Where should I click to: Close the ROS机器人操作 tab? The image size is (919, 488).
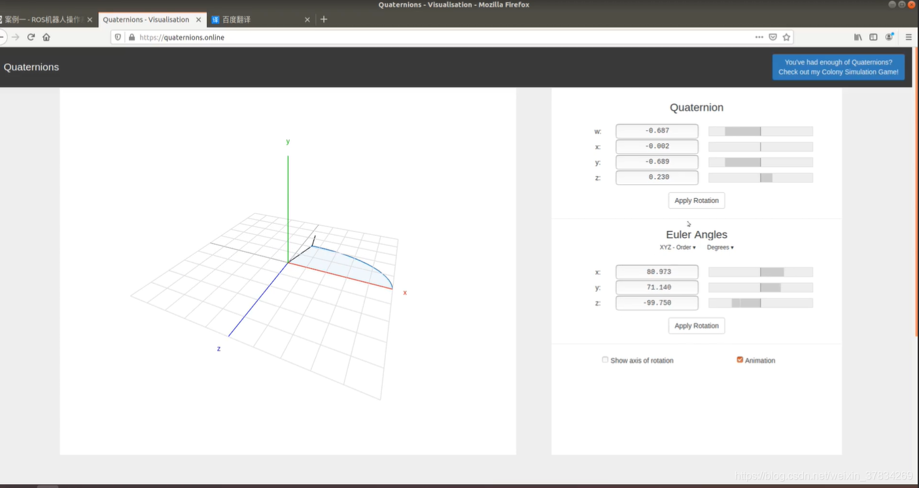[x=90, y=20]
